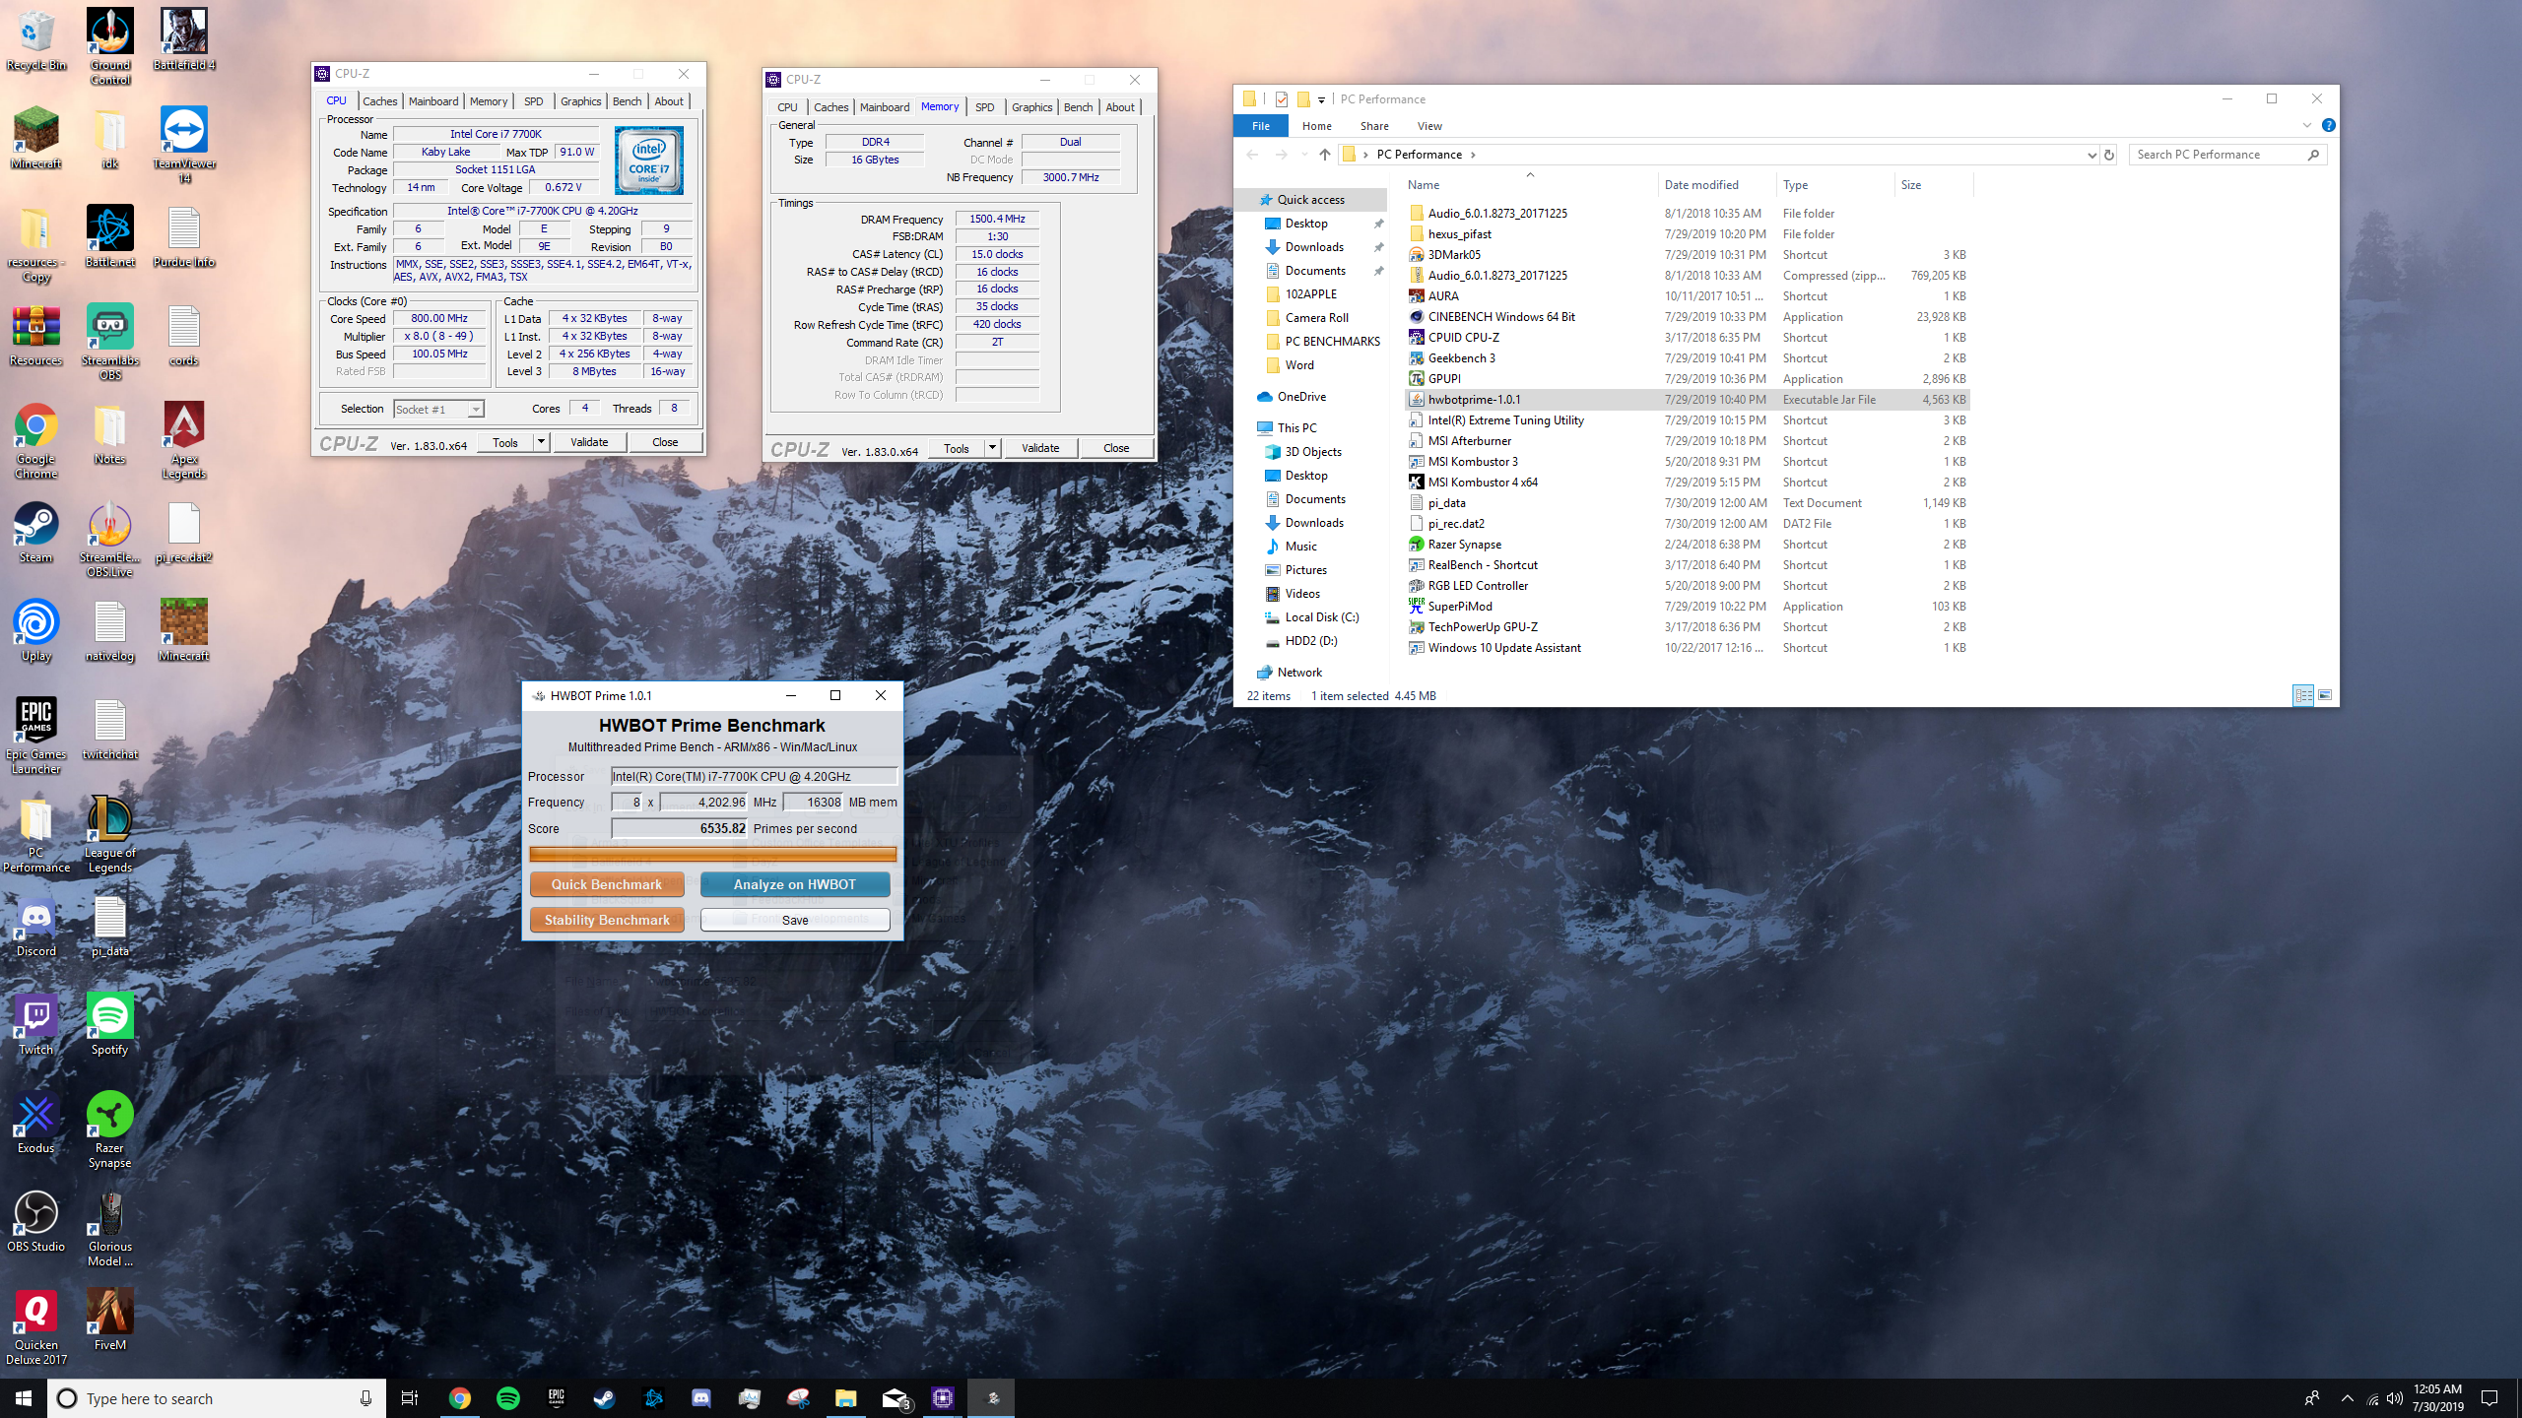The height and width of the screenshot is (1418, 2522).
Task: Show hidden system tray icons
Action: (x=2347, y=1398)
